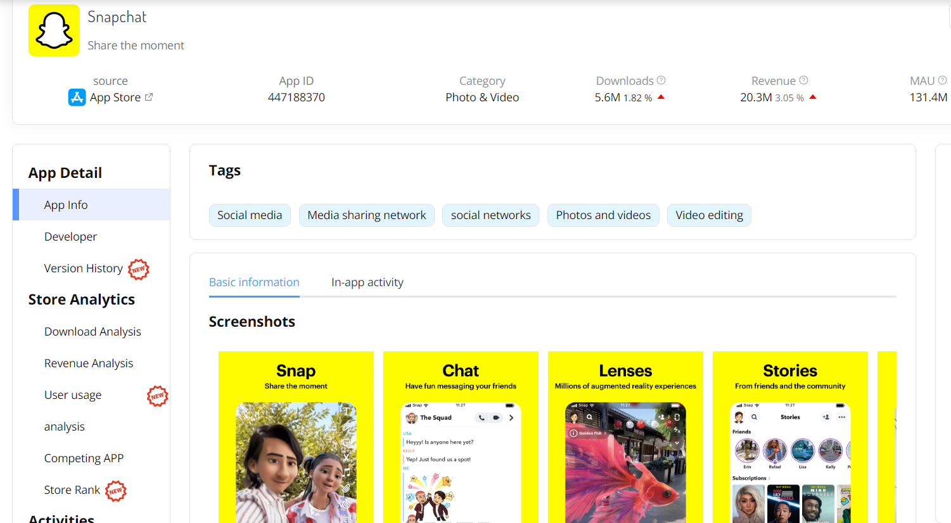Screen dimensions: 951x523
Task: Click the App Store source icon
Action: point(77,98)
